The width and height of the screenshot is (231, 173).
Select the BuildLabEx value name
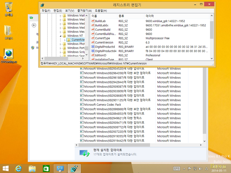click(102, 25)
